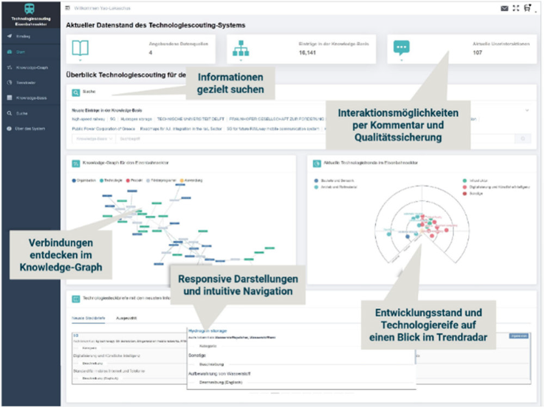This screenshot has width=545, height=408.
Task: Click the hierarchy icon for Knowledge-Basis entries
Action: pyautogui.click(x=241, y=47)
